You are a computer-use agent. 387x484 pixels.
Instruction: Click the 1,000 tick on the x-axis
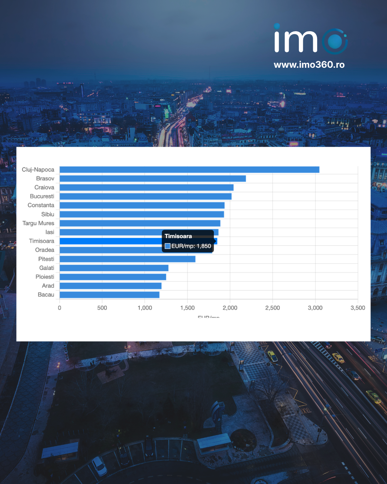point(145,308)
